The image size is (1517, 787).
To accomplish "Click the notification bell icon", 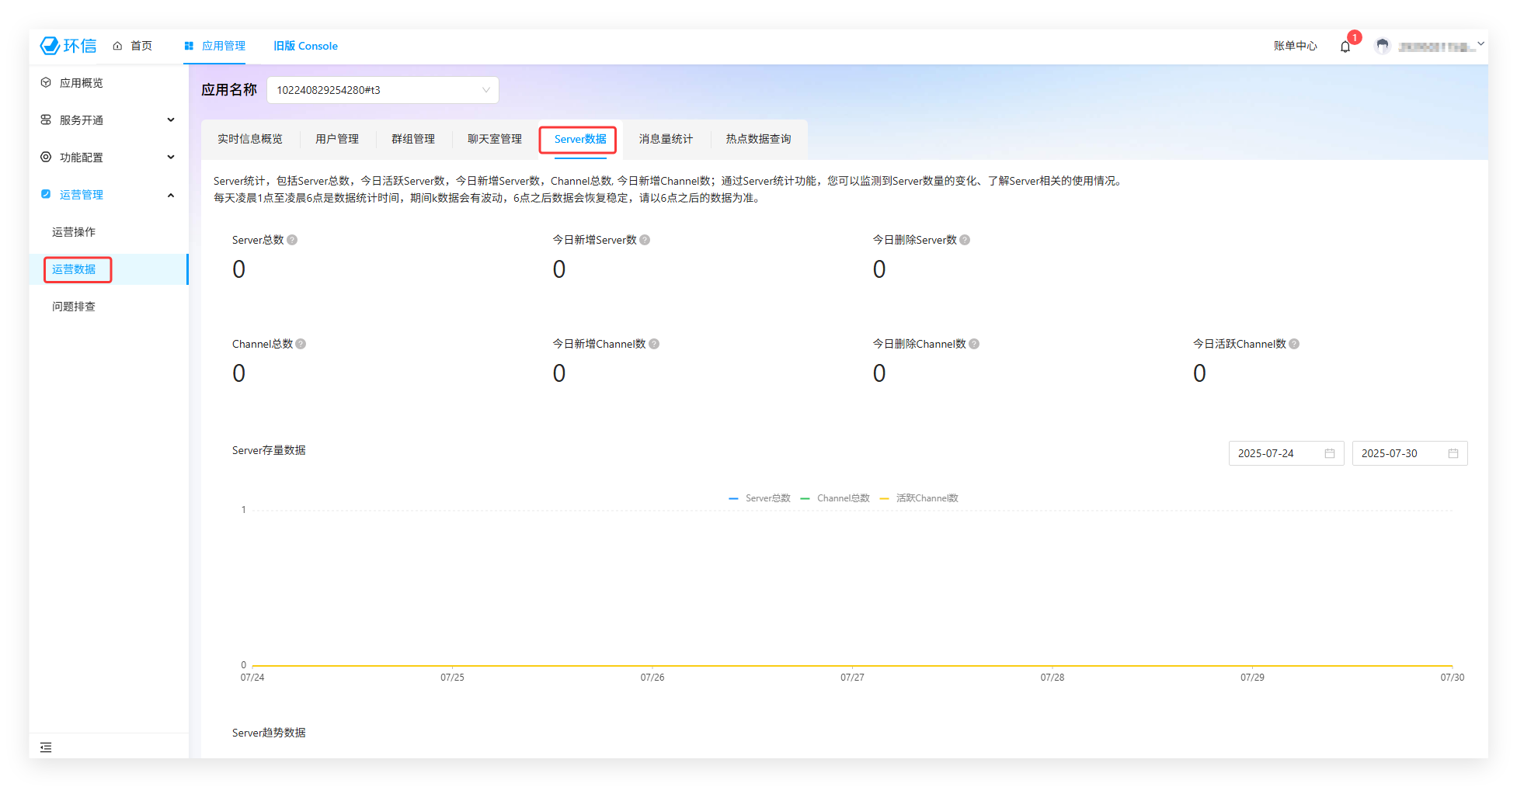I will pyautogui.click(x=1345, y=47).
